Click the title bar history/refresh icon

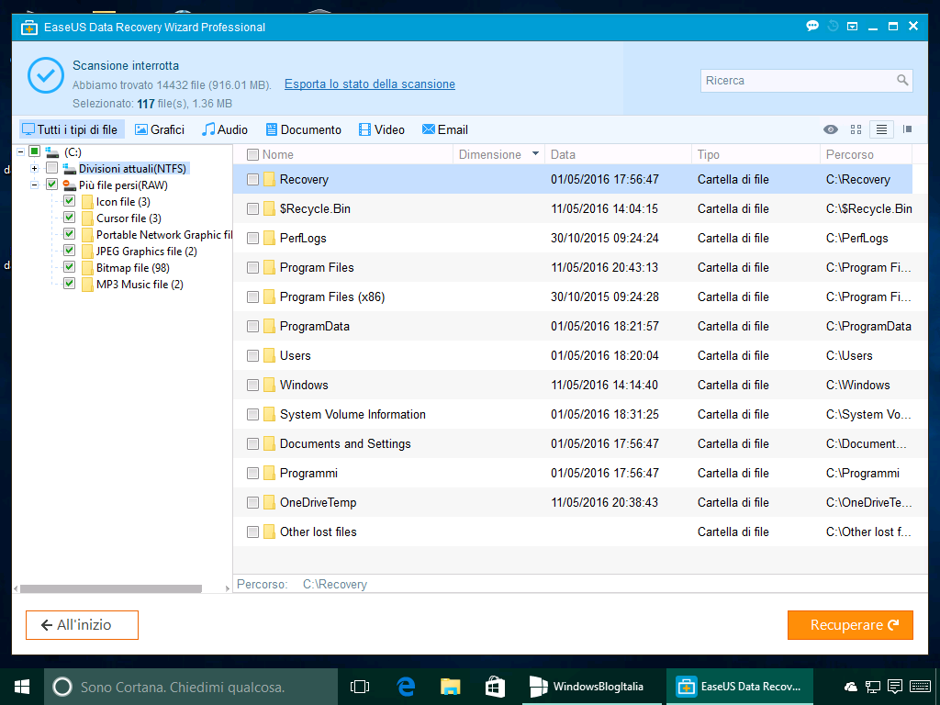click(x=833, y=26)
